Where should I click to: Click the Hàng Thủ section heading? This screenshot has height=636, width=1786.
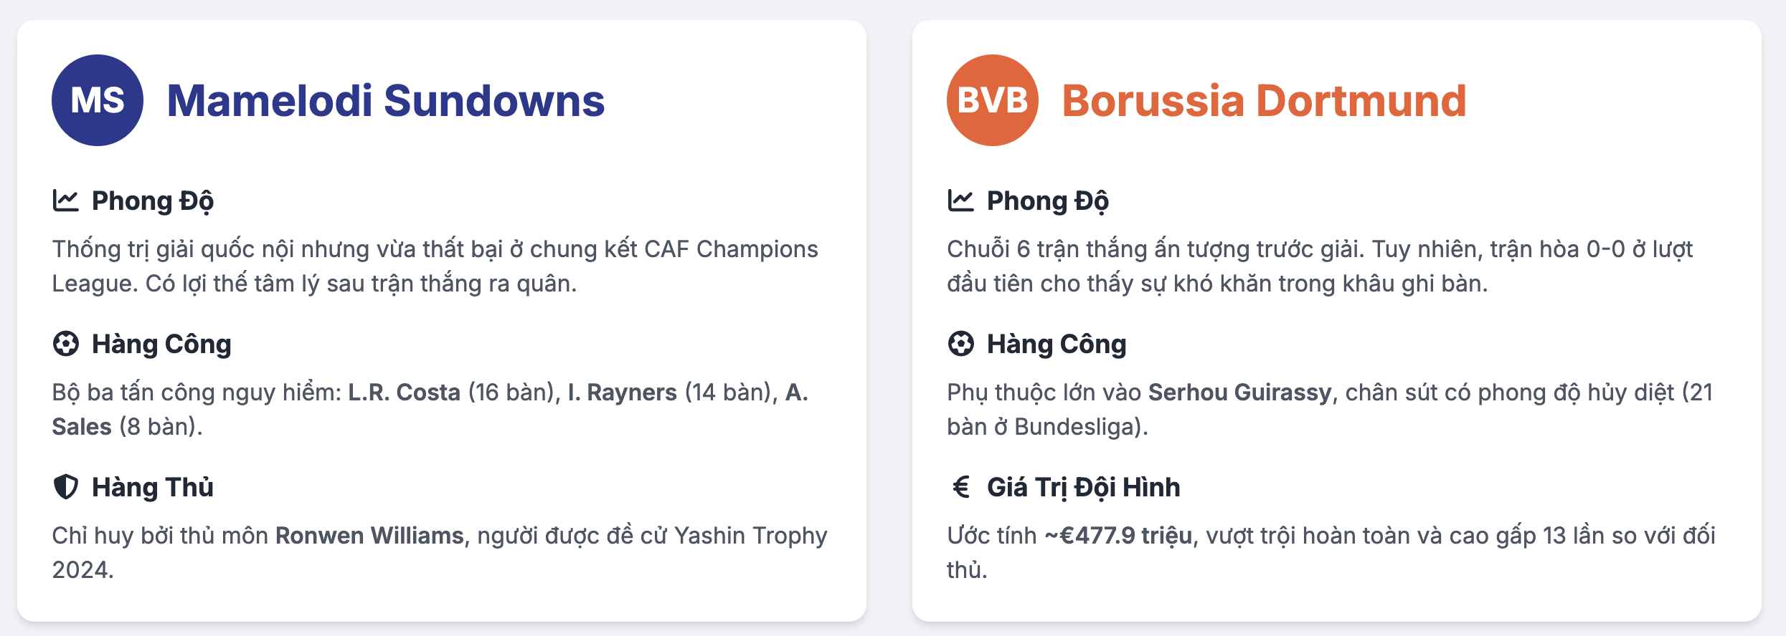coord(153,487)
